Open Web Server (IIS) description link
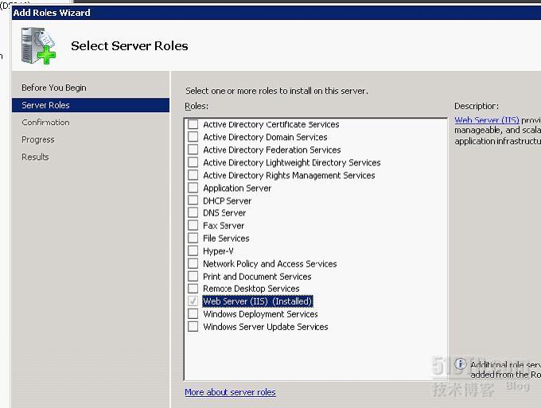The image size is (541, 408). click(x=487, y=120)
